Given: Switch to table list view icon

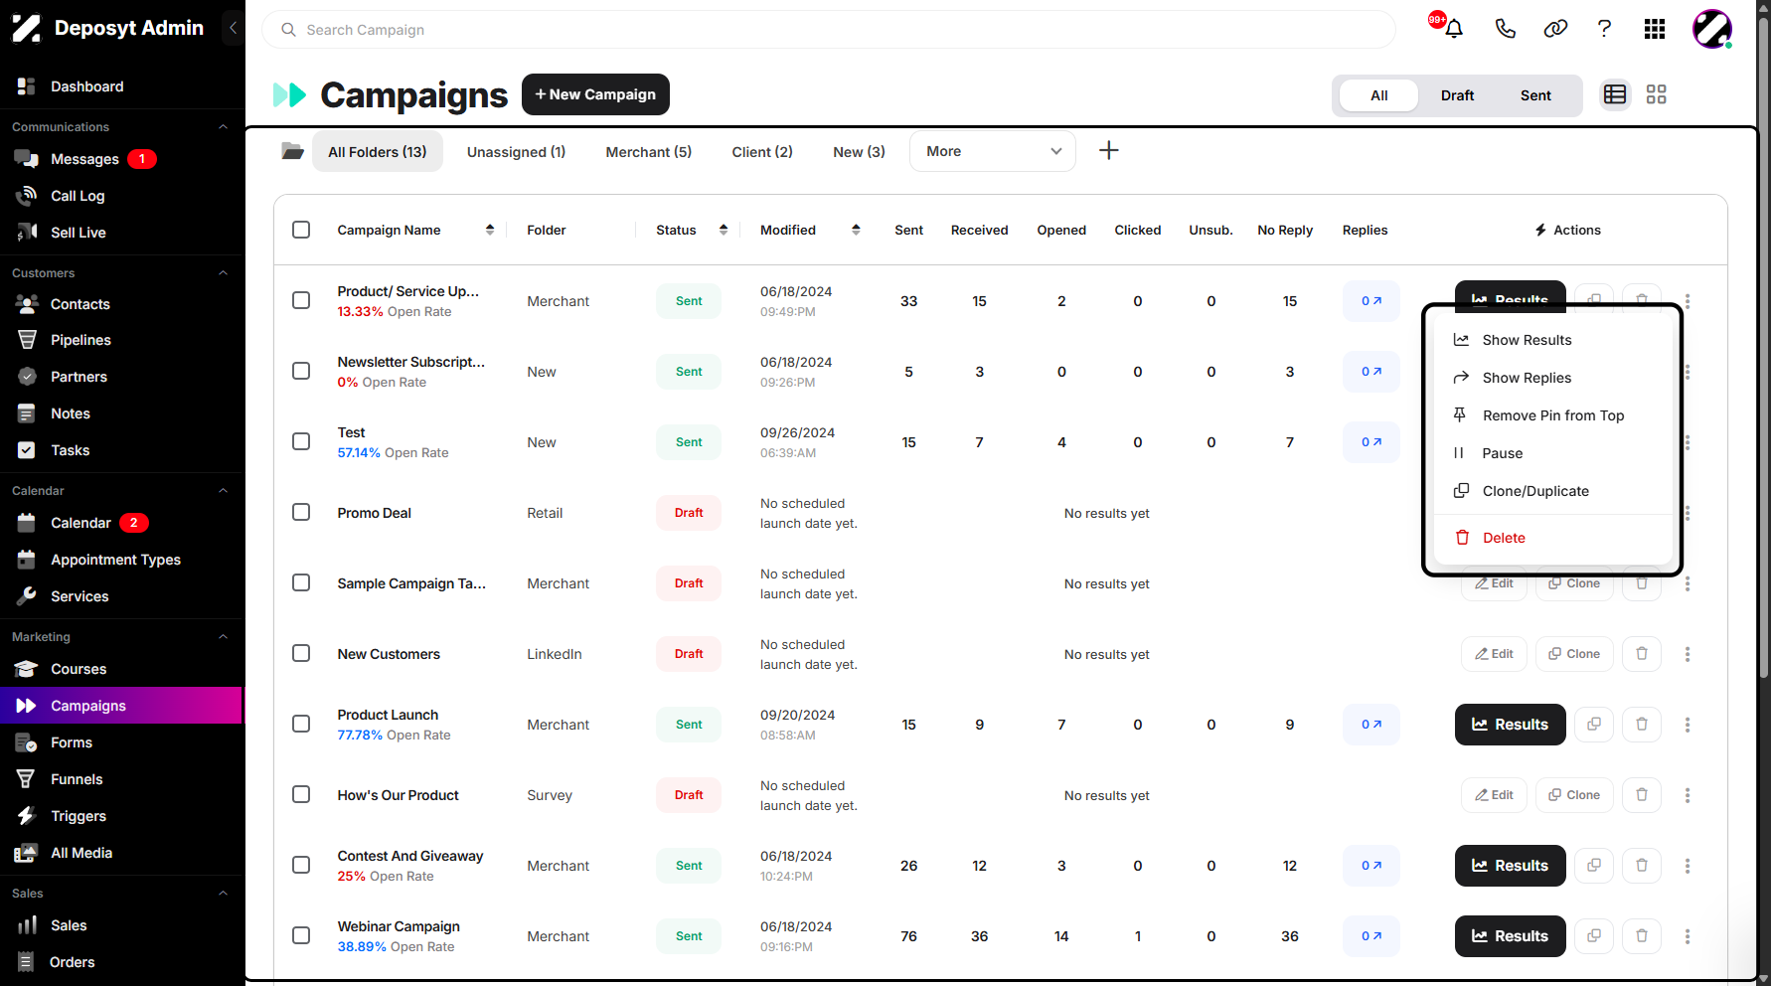Looking at the screenshot, I should coord(1615,94).
